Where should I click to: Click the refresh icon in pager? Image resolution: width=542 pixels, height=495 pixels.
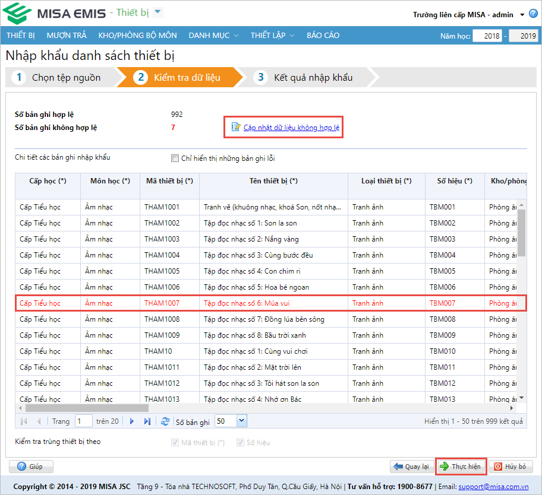(165, 421)
